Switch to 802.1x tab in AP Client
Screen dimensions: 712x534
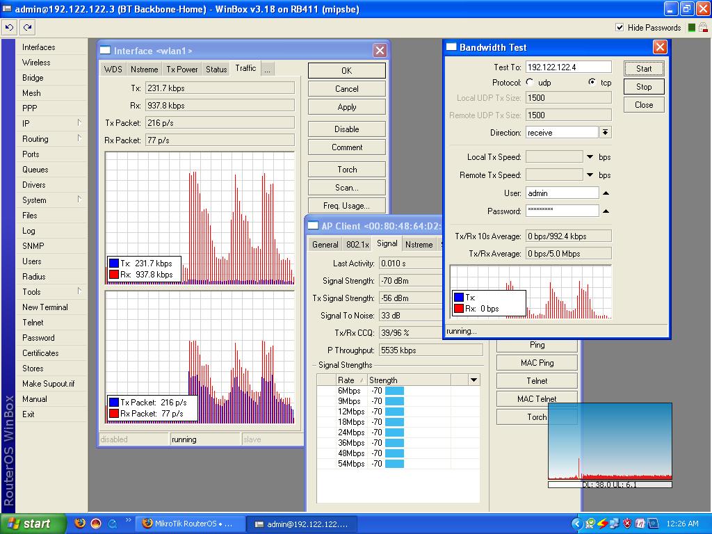(x=357, y=244)
